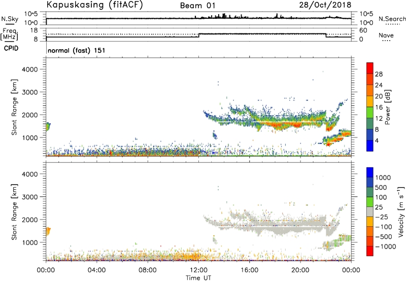This screenshot has height=281, width=406.
Task: Click the "18" frequency axis tick
Action: click(x=33, y=30)
